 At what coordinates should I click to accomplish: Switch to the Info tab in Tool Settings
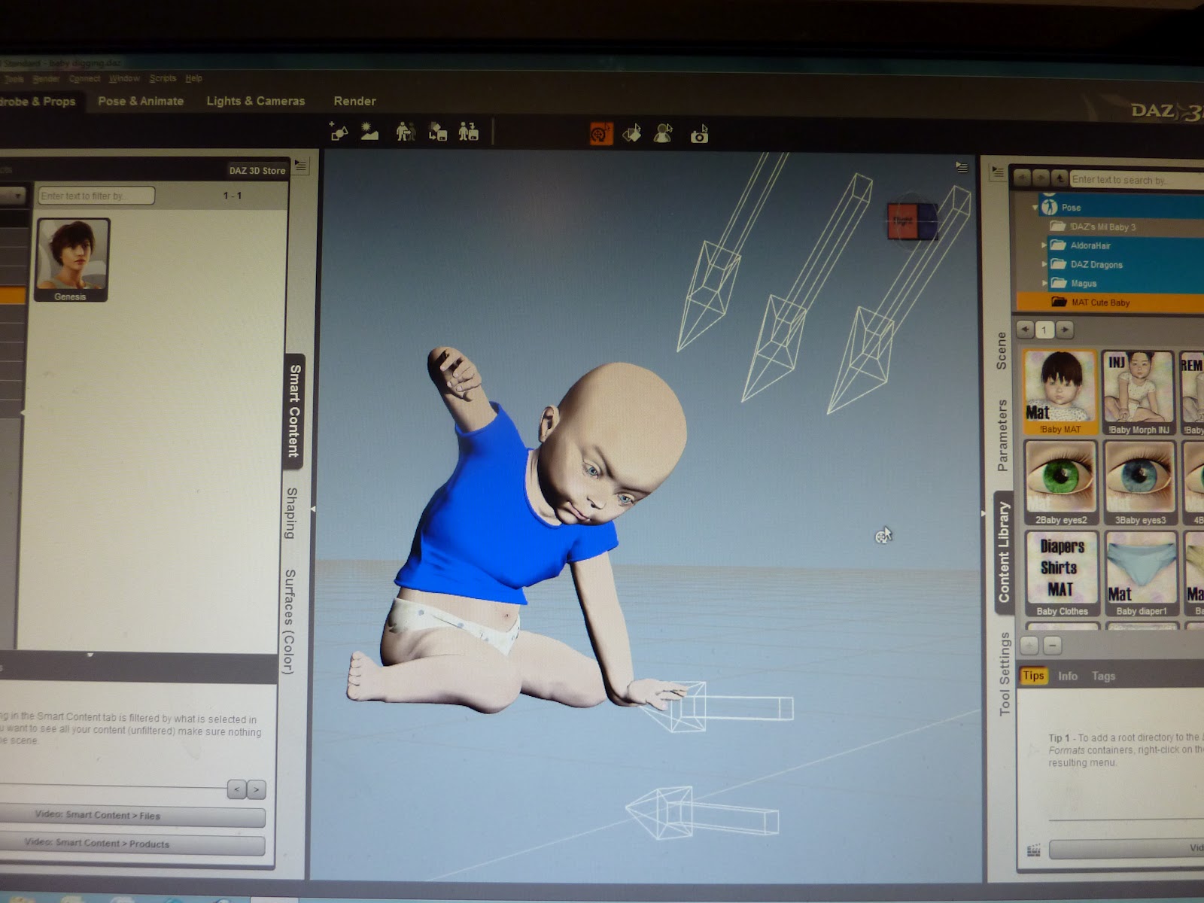[1068, 676]
